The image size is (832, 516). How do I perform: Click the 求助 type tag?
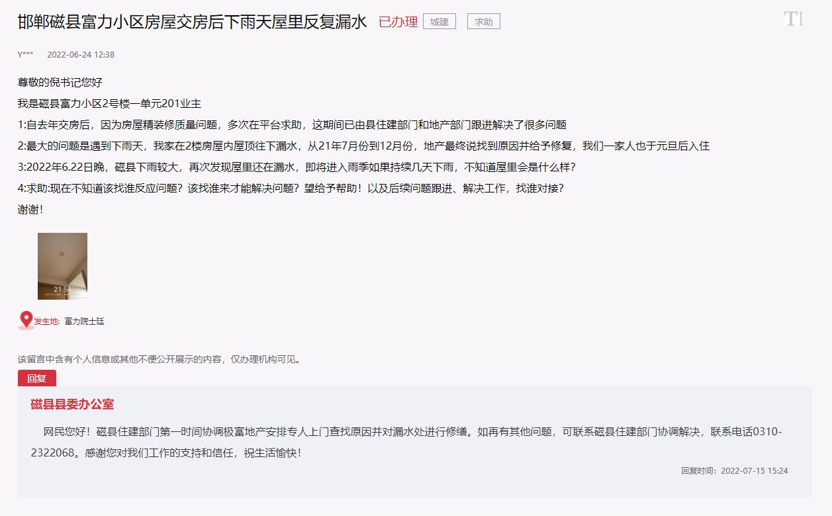point(484,22)
